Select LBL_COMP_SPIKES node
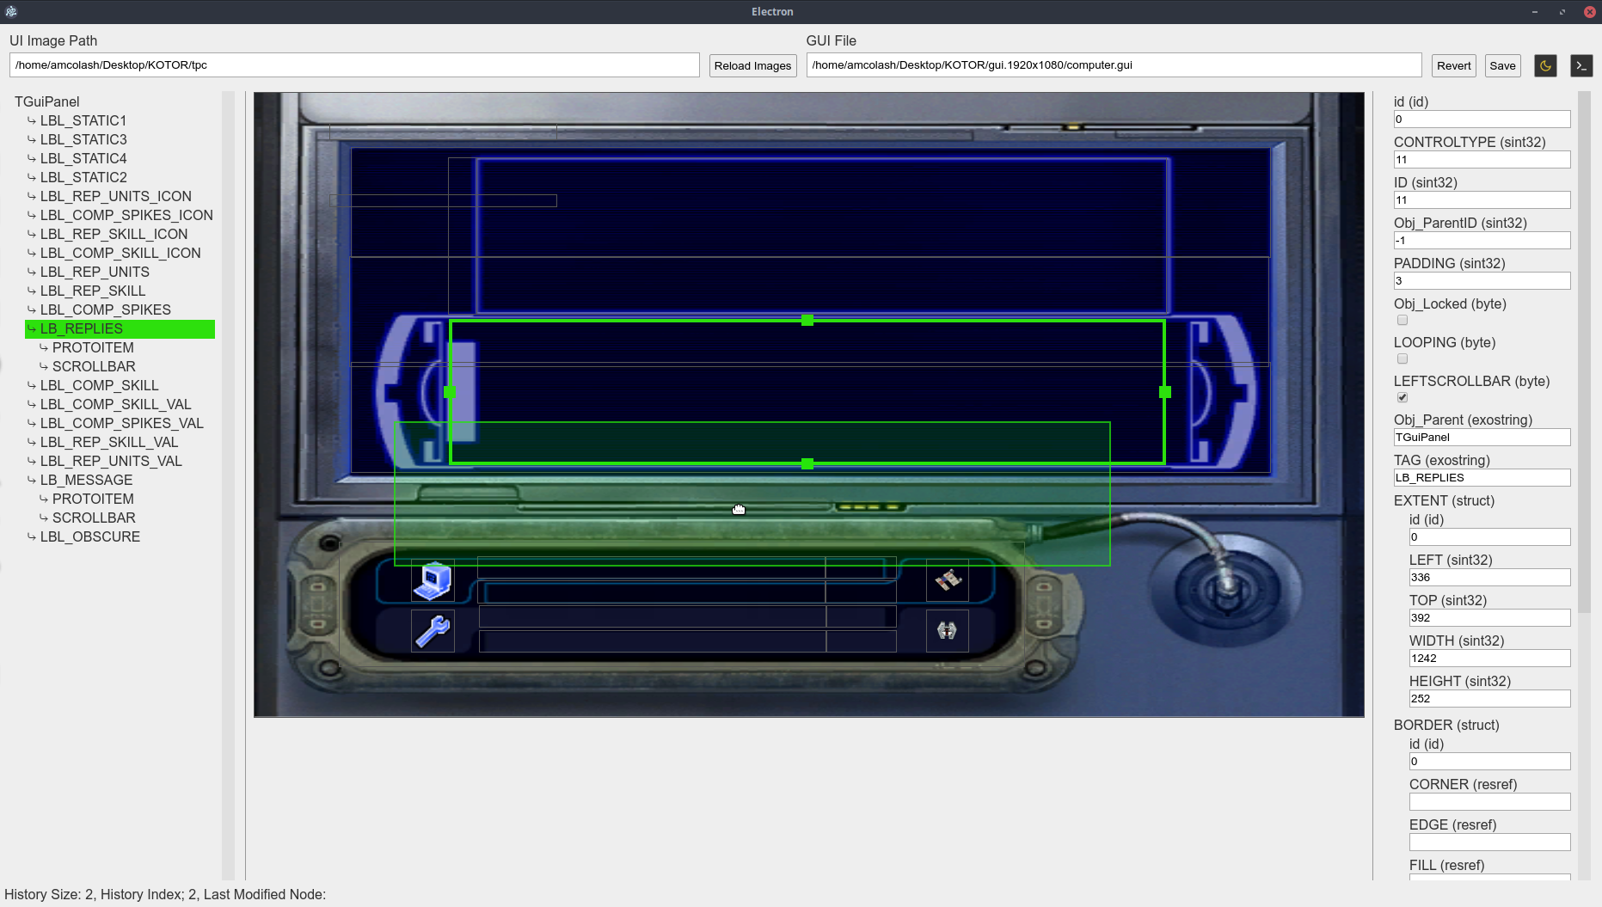The image size is (1602, 907). [106, 309]
